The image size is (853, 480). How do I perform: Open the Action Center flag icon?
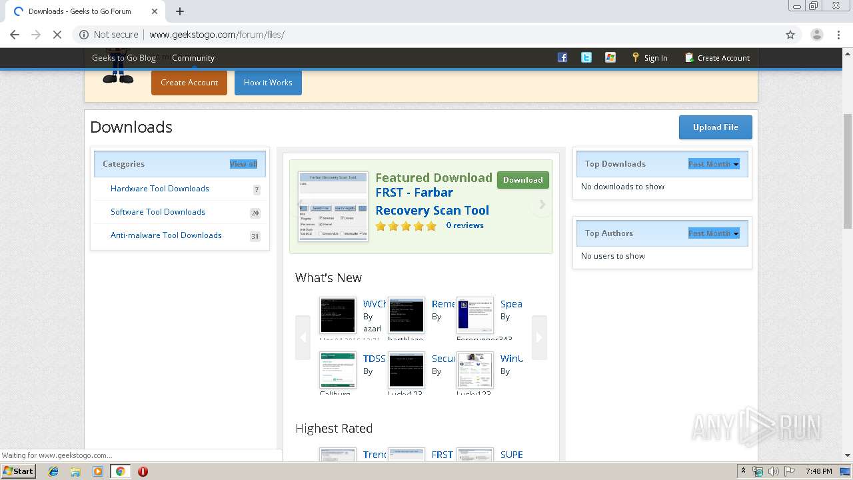[789, 471]
